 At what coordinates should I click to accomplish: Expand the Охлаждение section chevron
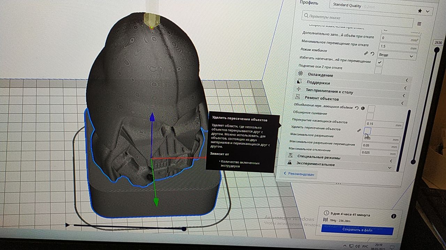click(407, 80)
